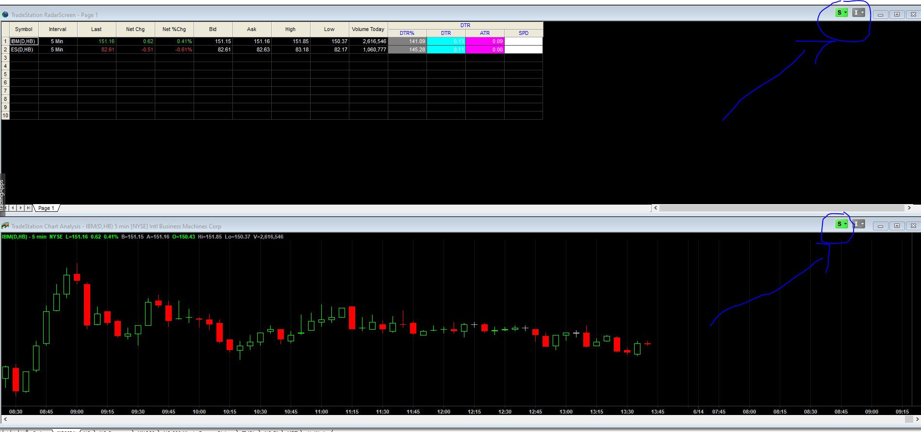Click the Net Chg column header
The height and width of the screenshot is (432, 921).
(x=135, y=29)
